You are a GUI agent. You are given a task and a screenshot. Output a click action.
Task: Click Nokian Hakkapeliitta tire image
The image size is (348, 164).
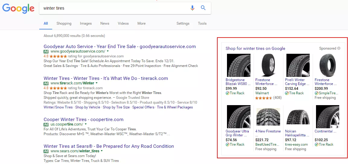[298, 117]
